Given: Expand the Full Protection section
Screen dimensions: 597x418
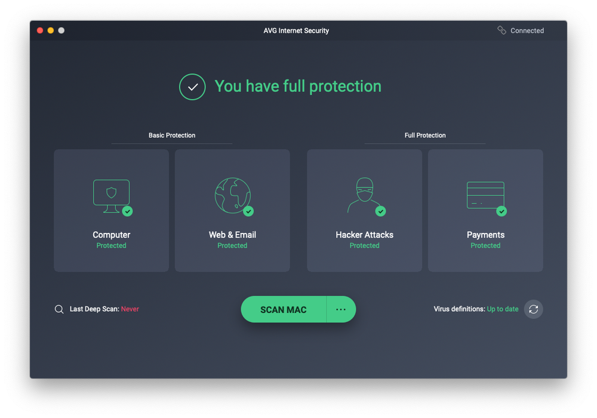Looking at the screenshot, I should (424, 135).
